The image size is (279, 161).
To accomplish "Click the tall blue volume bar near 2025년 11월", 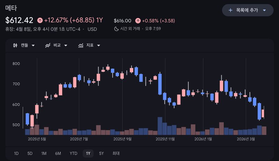I will coord(160,126).
